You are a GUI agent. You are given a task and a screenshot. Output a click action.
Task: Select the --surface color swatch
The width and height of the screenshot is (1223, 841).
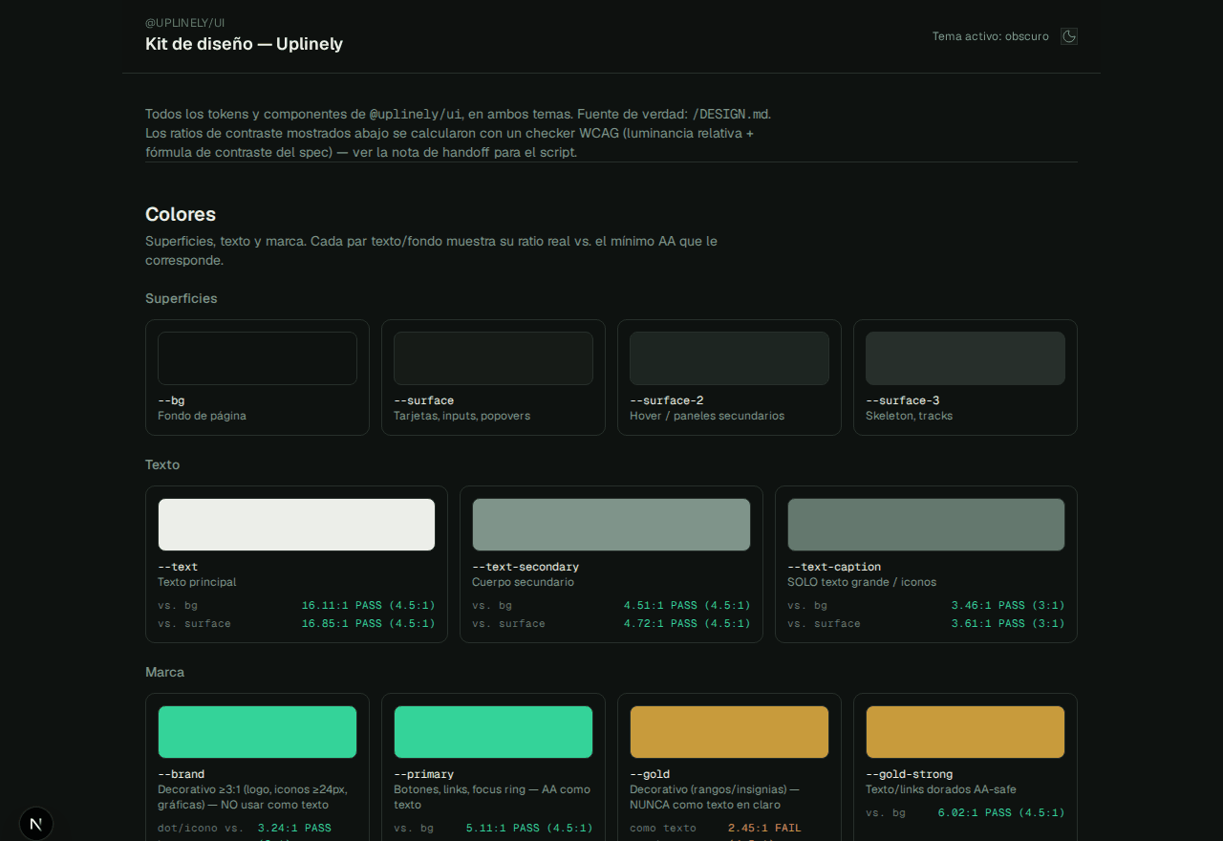[493, 358]
